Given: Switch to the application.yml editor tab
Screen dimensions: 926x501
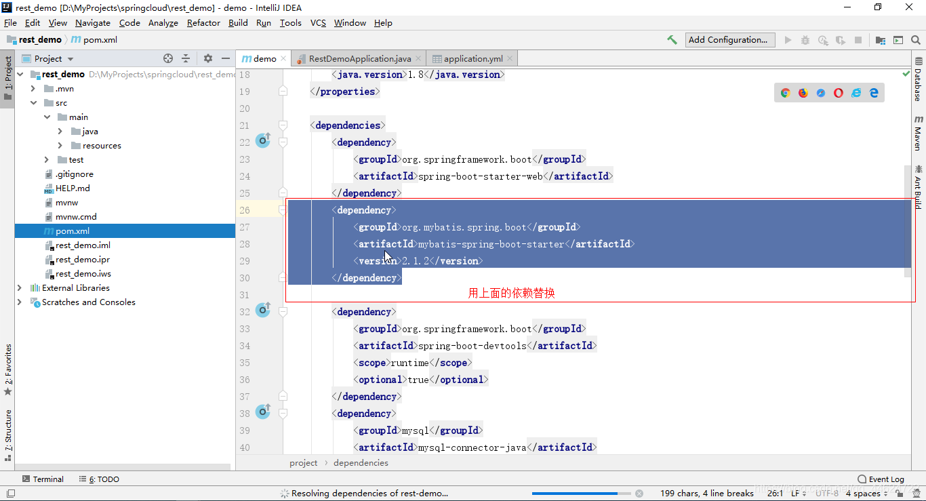Looking at the screenshot, I should 473,58.
